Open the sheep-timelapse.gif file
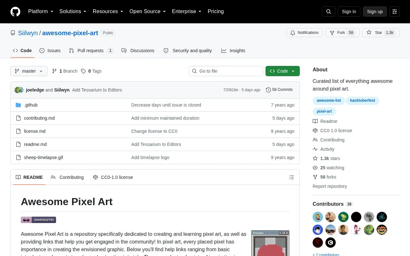The height and width of the screenshot is (256, 410). pos(43,157)
